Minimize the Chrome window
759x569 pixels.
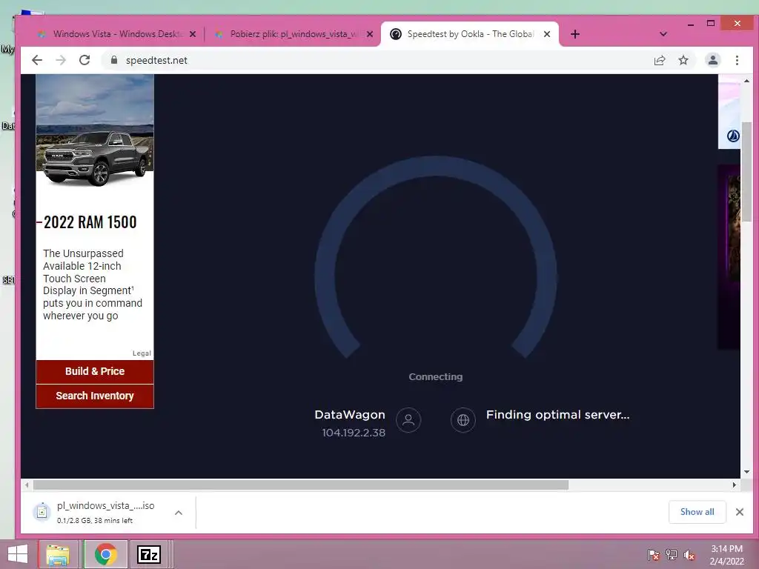pos(691,24)
